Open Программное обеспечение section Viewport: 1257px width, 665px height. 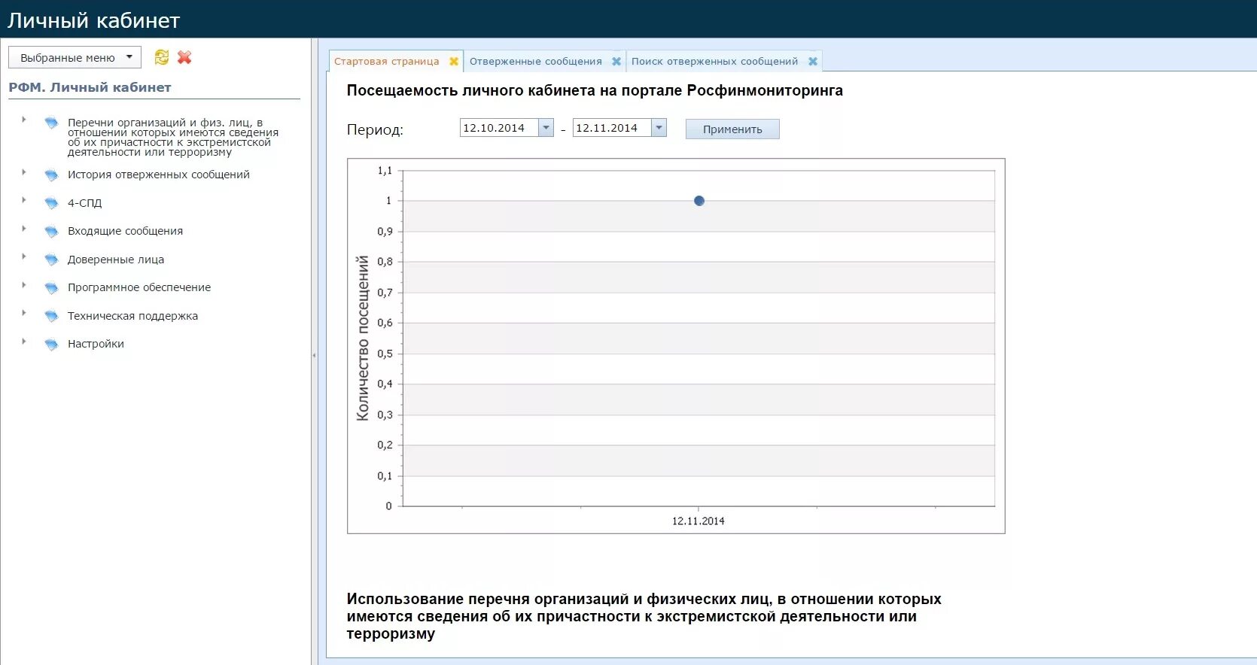pyautogui.click(x=139, y=287)
